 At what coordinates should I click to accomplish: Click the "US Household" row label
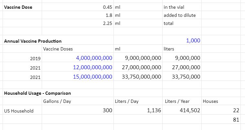pyautogui.click(x=19, y=111)
